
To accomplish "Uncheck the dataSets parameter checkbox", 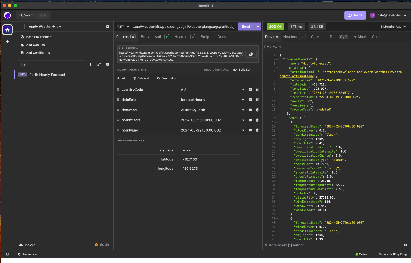I will [250, 100].
